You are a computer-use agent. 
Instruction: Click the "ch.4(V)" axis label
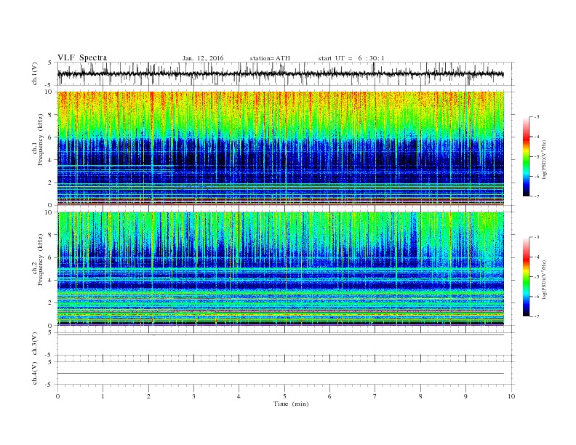pyautogui.click(x=35, y=374)
